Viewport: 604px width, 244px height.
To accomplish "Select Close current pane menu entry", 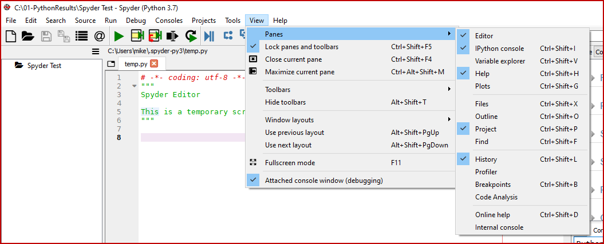I will [x=350, y=59].
